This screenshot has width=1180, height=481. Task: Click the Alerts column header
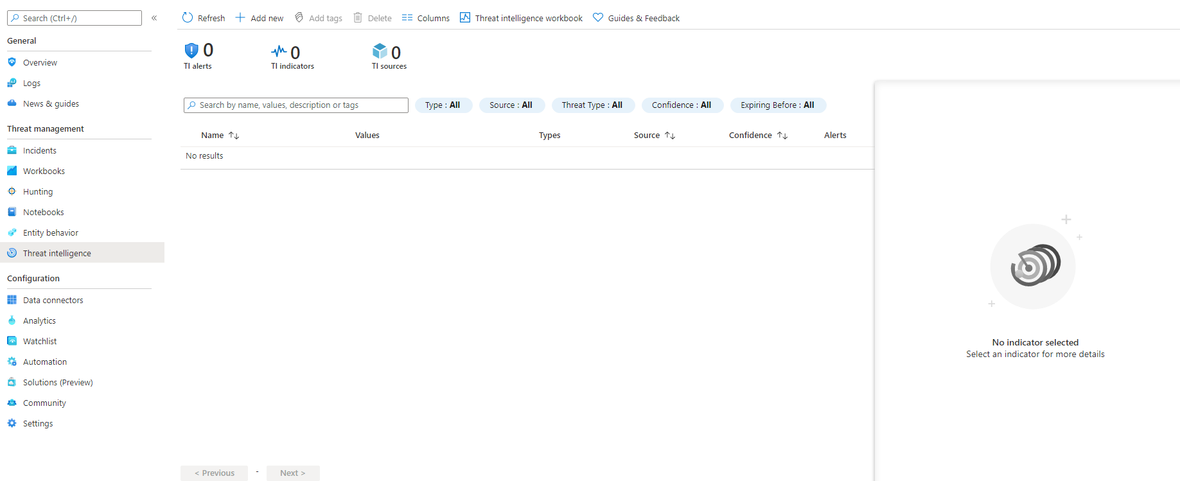835,136
